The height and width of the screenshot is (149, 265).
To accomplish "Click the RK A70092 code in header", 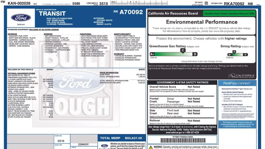I will pos(128,12).
